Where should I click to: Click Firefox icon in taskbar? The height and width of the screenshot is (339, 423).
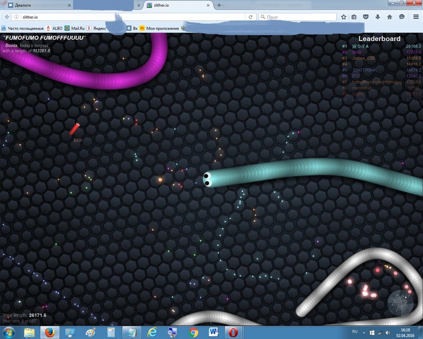[x=50, y=332]
